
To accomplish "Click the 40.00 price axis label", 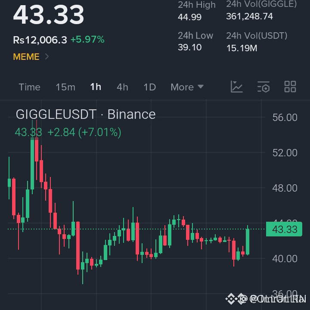I will coord(285,258).
